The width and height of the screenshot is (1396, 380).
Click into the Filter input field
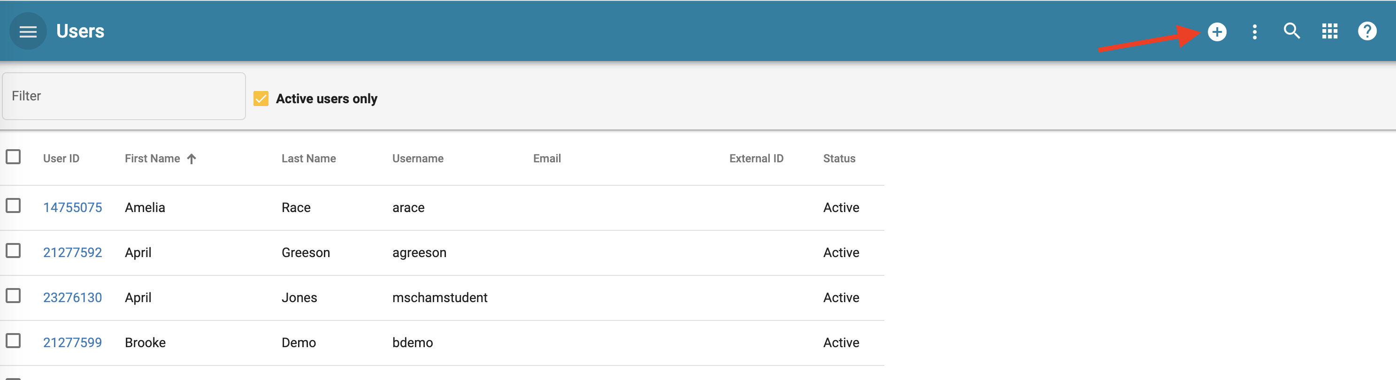click(123, 96)
